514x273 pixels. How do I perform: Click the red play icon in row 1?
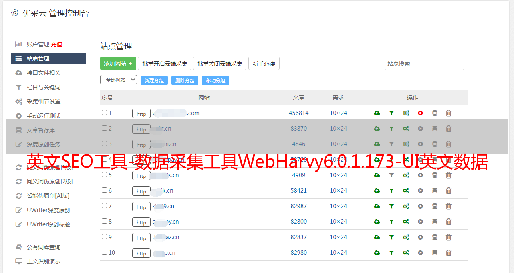pyautogui.click(x=420, y=113)
